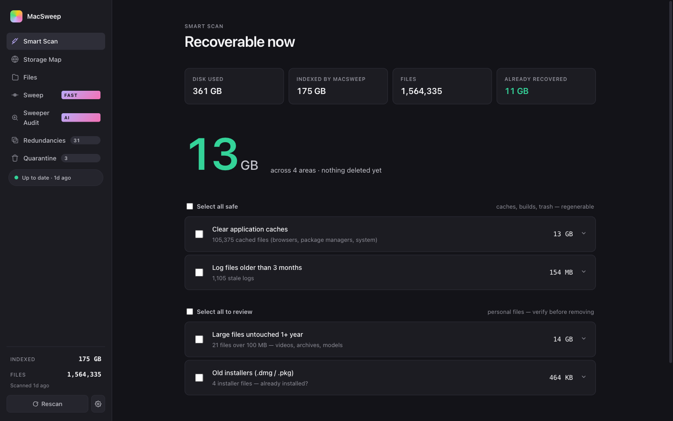Click '105,375 cached files' description

(x=294, y=240)
